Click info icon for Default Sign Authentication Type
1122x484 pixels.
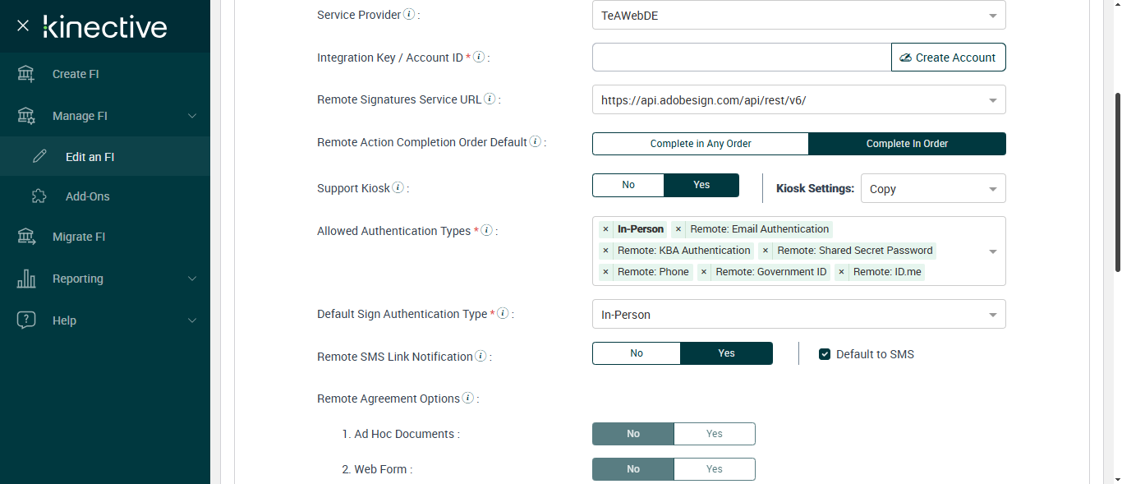503,314
